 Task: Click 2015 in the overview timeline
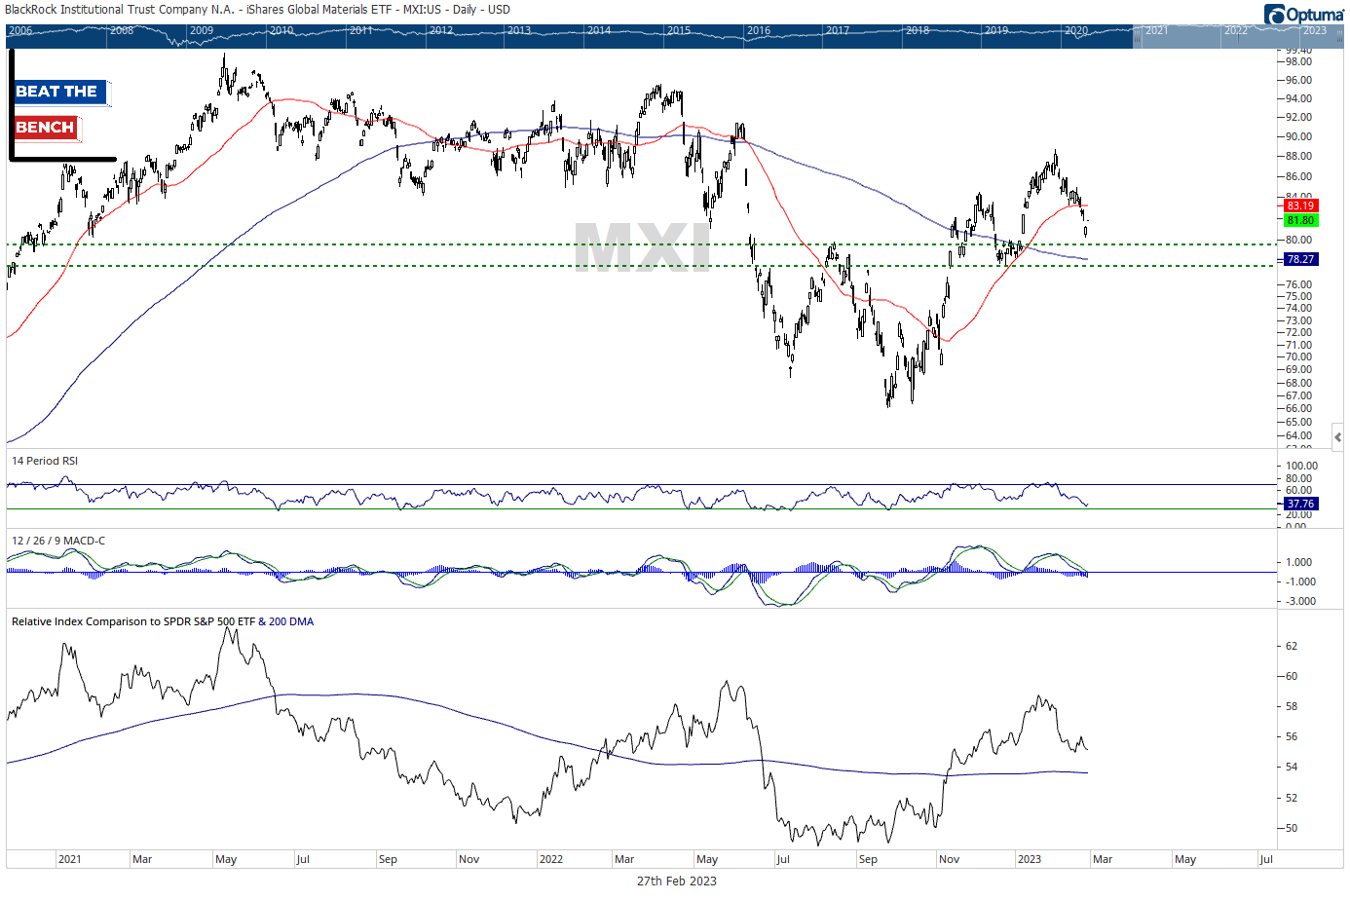coord(679,30)
